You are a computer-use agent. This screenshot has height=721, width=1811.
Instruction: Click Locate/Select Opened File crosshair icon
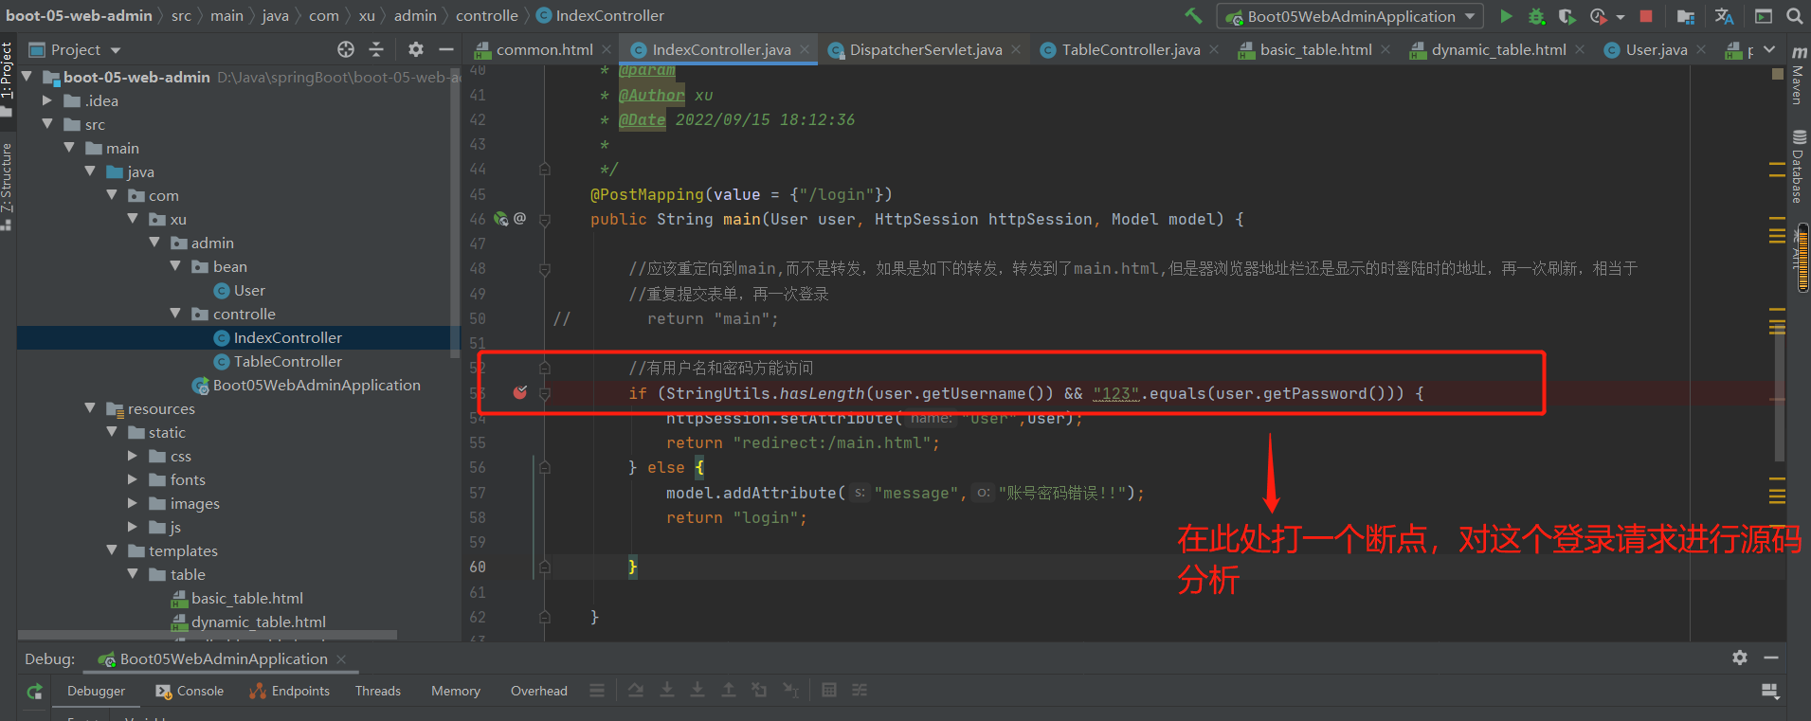click(x=346, y=49)
